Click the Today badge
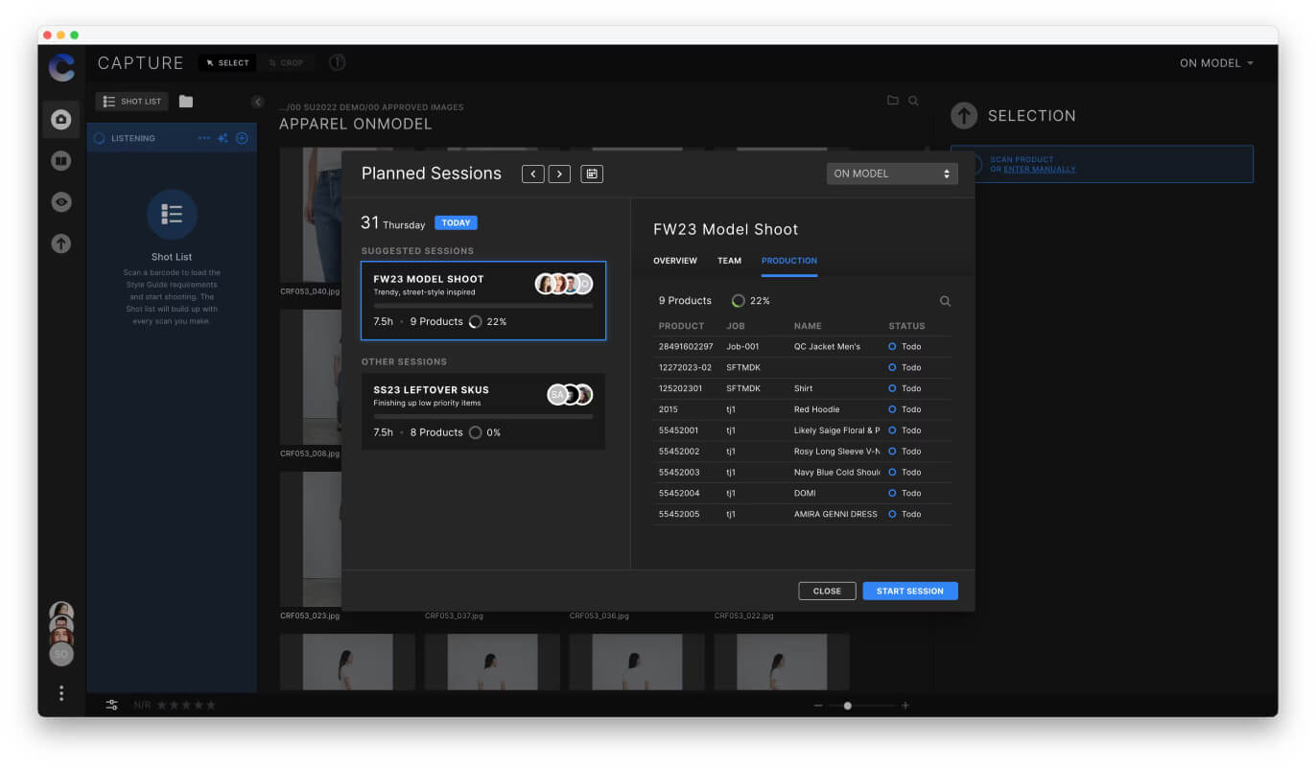 456,222
